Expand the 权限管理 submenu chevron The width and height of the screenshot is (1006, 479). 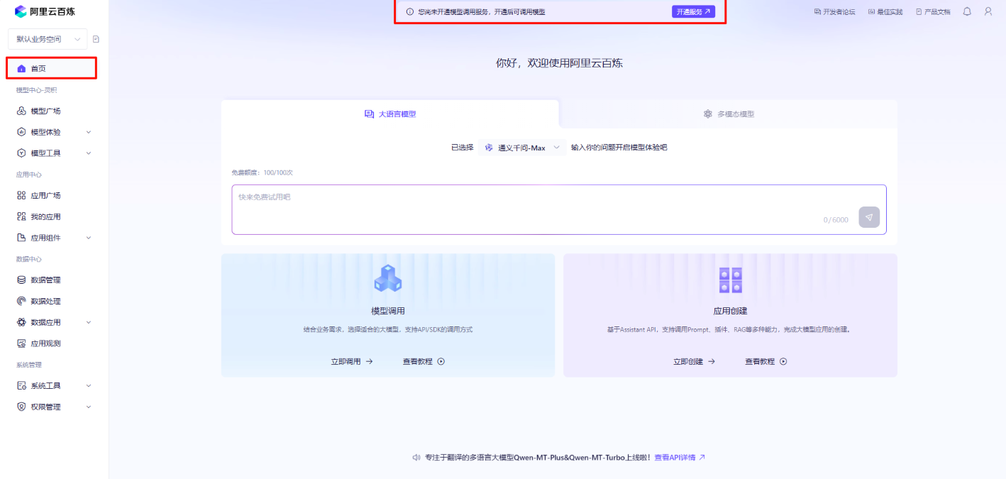89,407
